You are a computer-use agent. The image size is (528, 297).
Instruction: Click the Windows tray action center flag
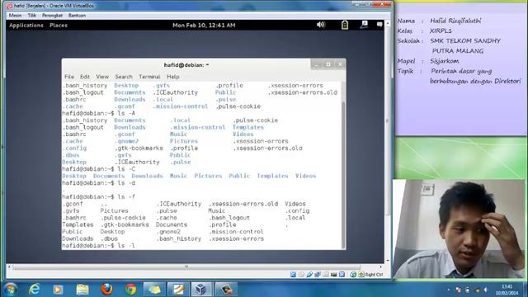(459, 290)
